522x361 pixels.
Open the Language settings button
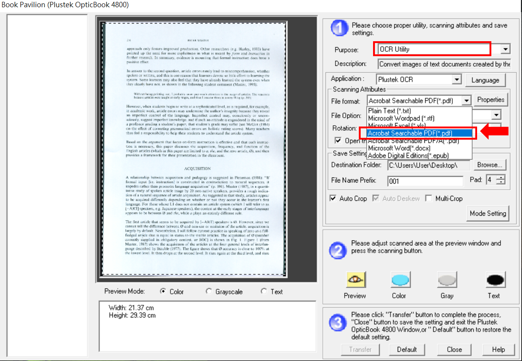click(485, 80)
